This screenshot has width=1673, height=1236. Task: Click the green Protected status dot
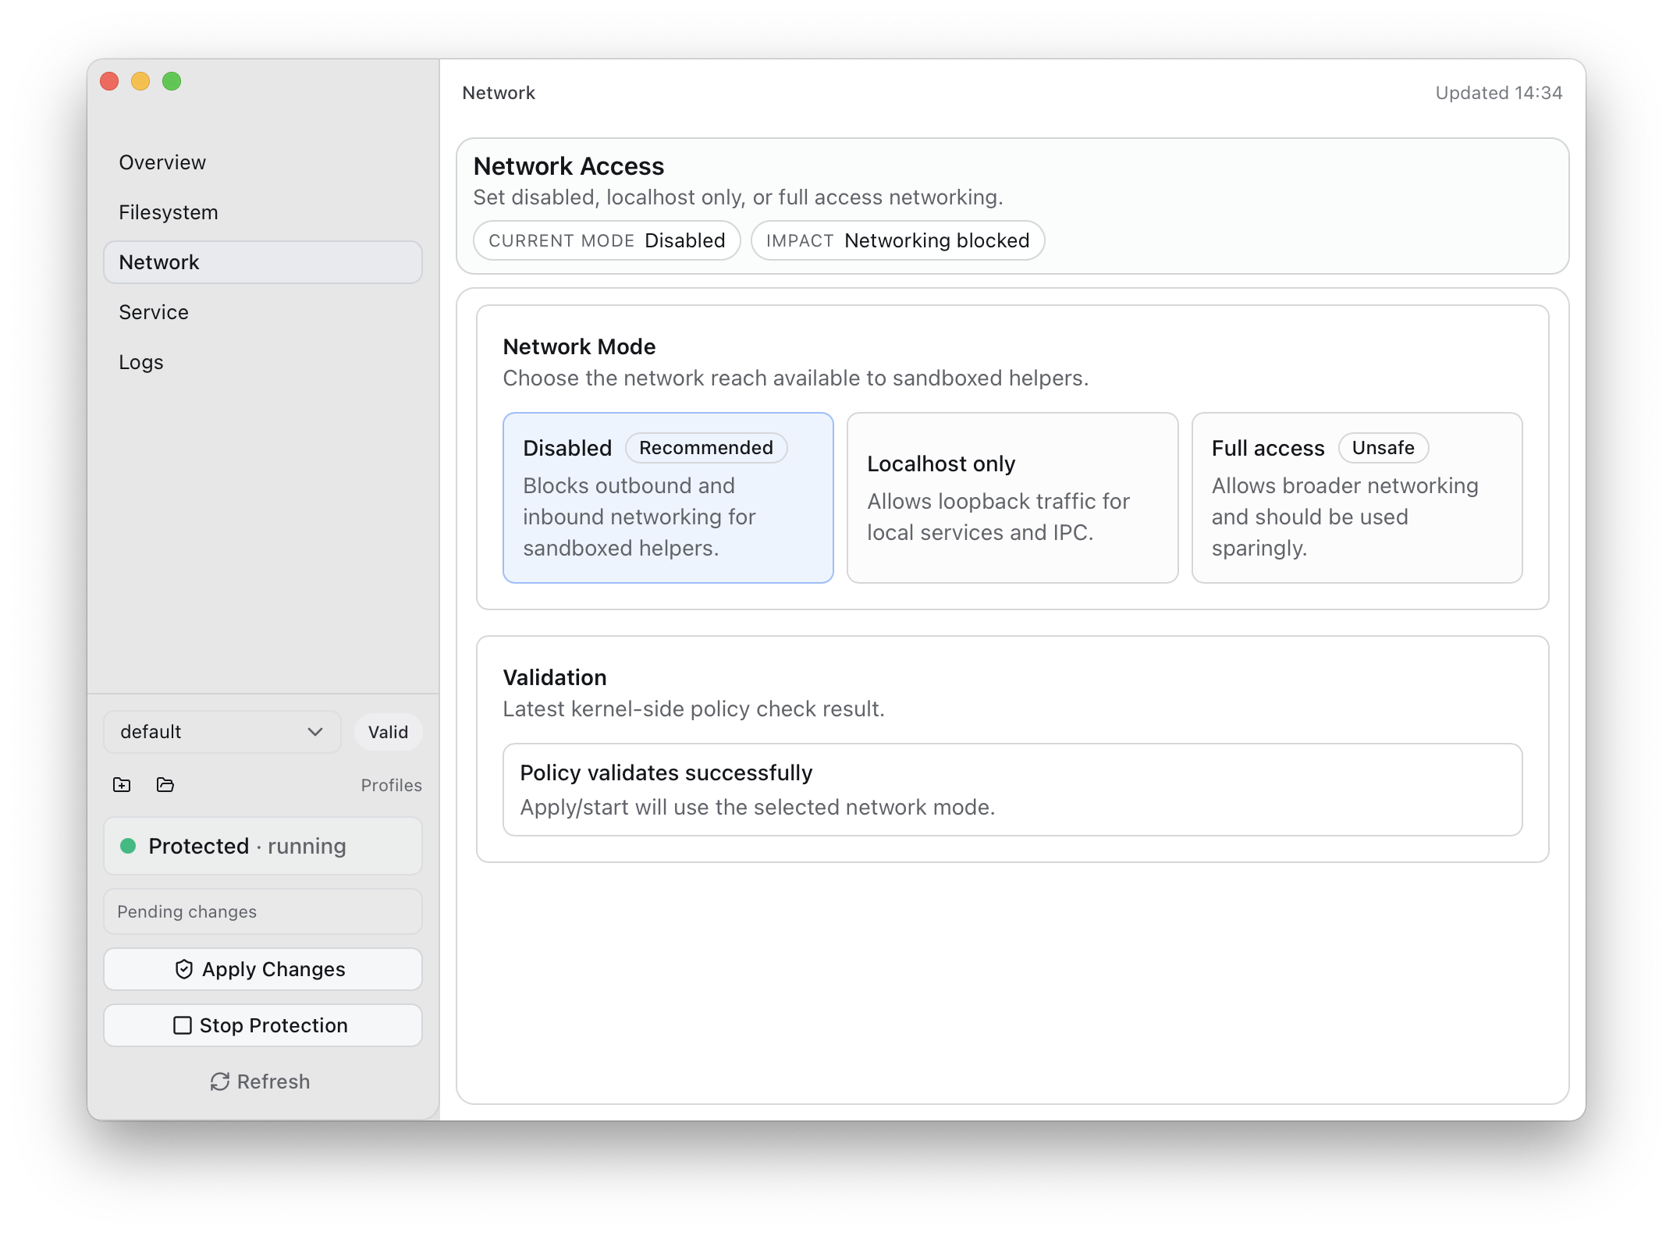coord(128,846)
